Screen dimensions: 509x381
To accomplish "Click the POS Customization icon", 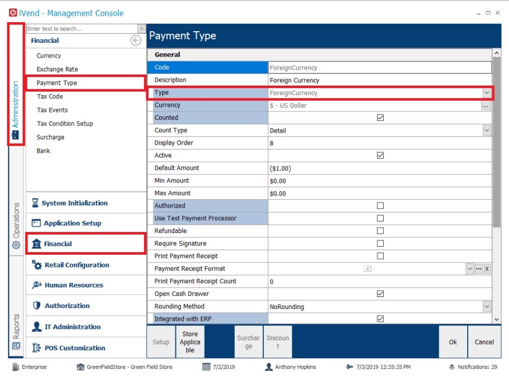I will 36,348.
